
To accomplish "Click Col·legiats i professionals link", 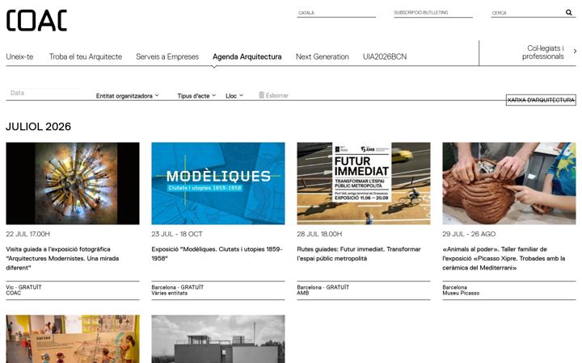I will [x=542, y=52].
